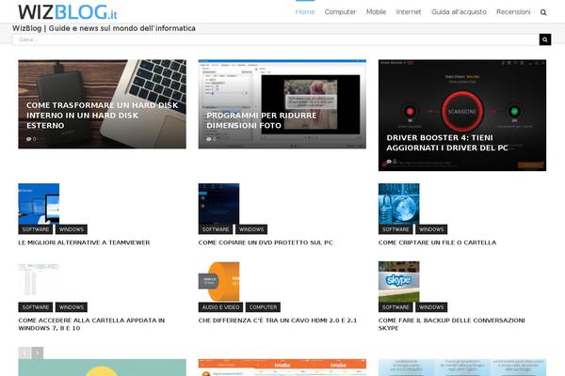
Task: Click the orange app screenshot bottom thumbnail
Action: point(282,368)
